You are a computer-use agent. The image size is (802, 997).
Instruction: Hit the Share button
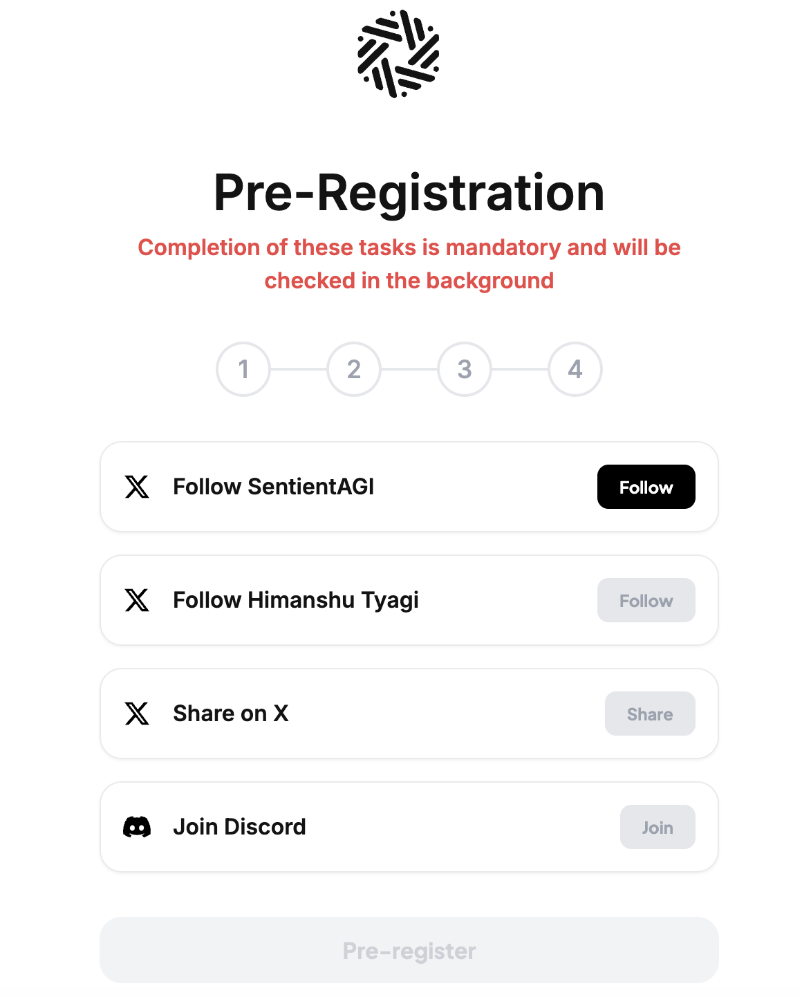click(649, 714)
